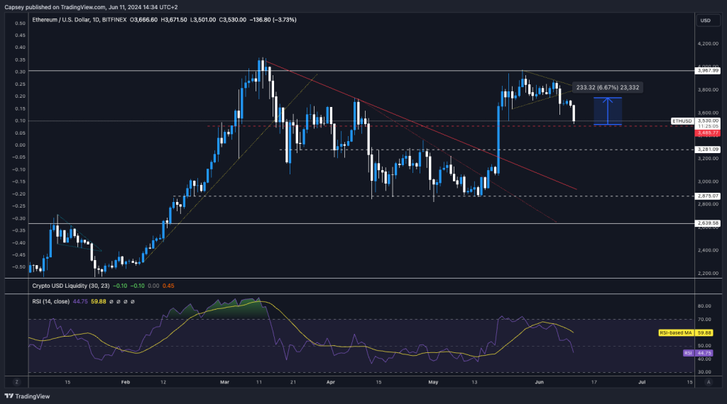727x404 pixels.
Task: Open the USD currency dropdown
Action: click(x=706, y=20)
